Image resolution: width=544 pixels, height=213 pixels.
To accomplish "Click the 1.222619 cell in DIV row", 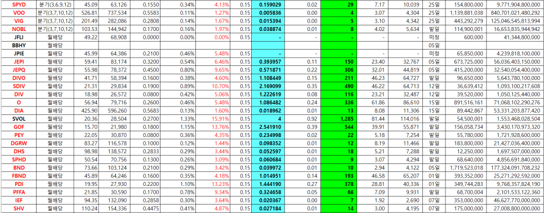I will point(268,94).
